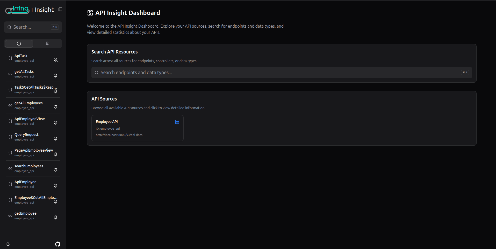Screen dimensions: 496x249
Task: Toggle dark mode with the moon icon
Action: pos(8,244)
